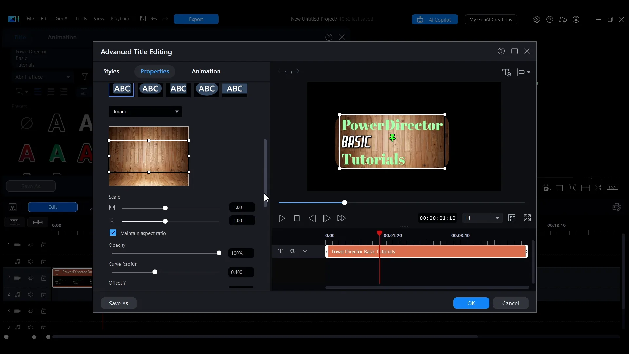Stop the title preview playback
The height and width of the screenshot is (354, 629).
click(297, 218)
